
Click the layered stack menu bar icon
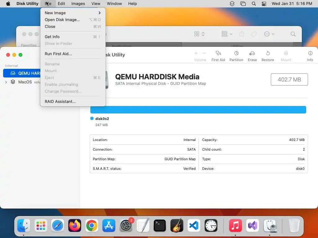232,4
